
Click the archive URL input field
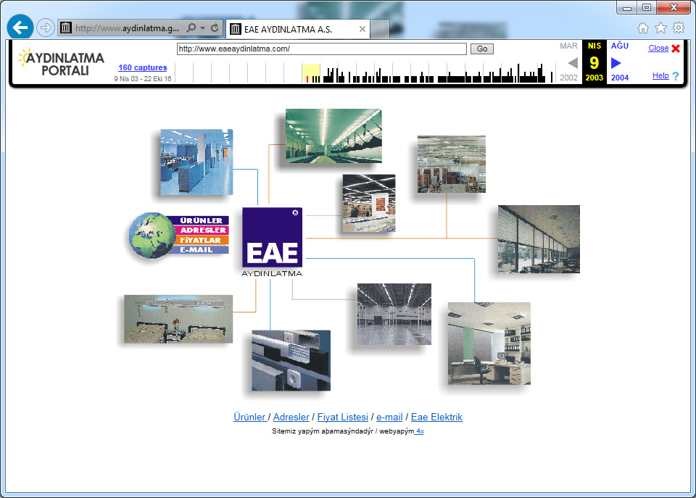(321, 49)
